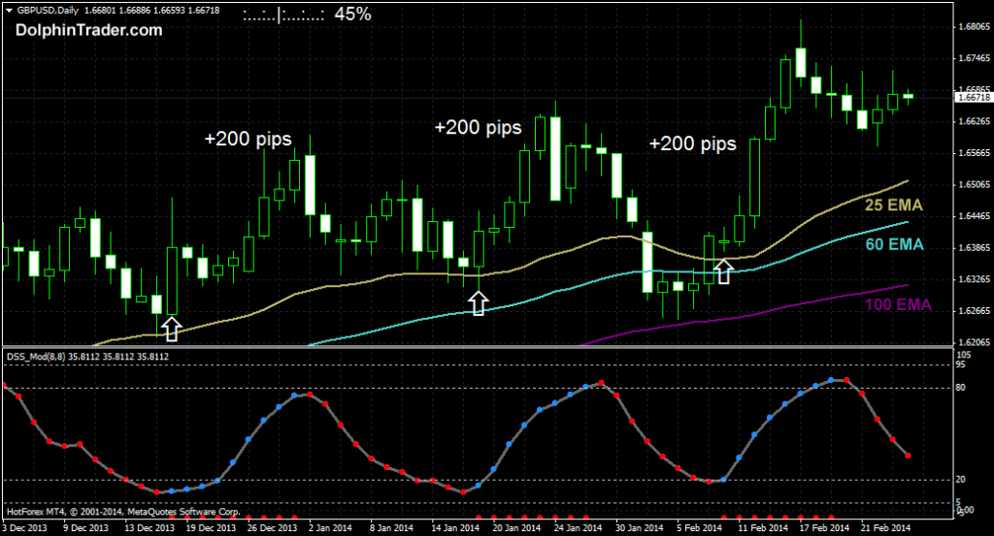The image size is (994, 536).
Task: Click the GBPUSD chart dropdown triangle
Action: coord(9,10)
